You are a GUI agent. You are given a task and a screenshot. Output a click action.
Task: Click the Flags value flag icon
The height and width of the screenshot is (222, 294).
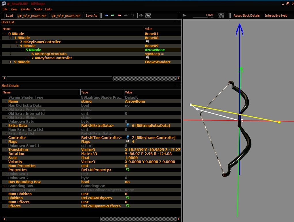(128, 141)
